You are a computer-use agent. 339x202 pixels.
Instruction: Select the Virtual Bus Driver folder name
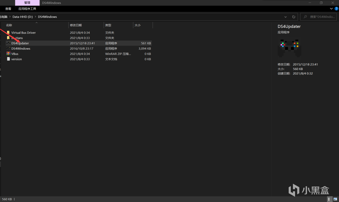pos(24,33)
